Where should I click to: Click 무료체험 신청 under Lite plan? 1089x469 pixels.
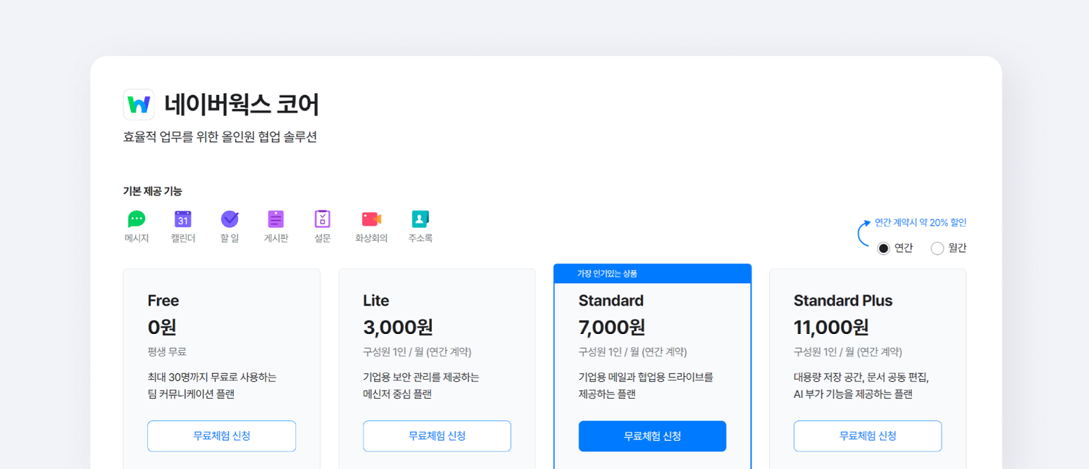point(437,436)
